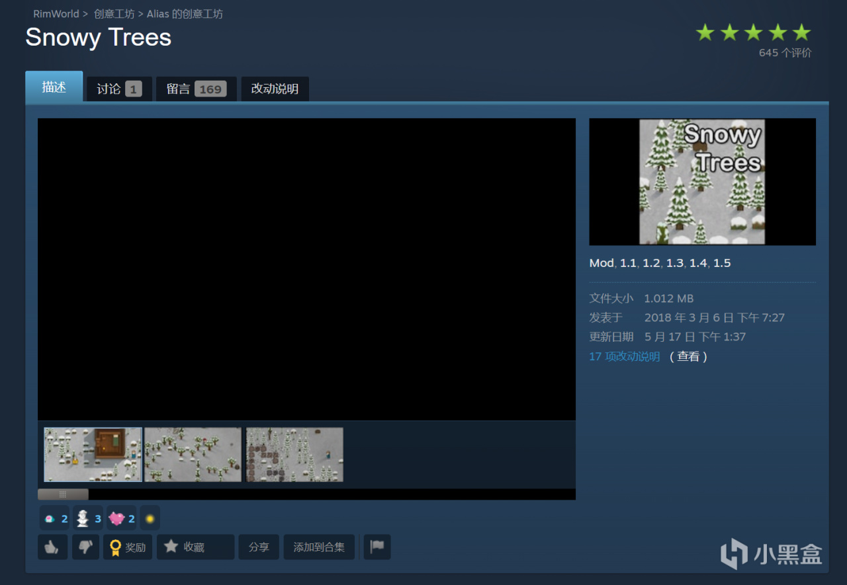This screenshot has height=585, width=847.
Task: Report this item with the flag icon
Action: tap(377, 547)
